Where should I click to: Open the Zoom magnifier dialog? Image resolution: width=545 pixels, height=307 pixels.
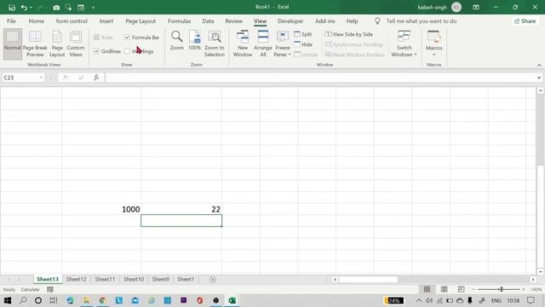(x=177, y=40)
